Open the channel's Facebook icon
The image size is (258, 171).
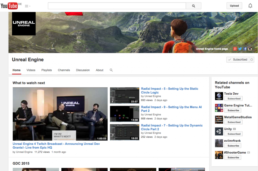245,49
